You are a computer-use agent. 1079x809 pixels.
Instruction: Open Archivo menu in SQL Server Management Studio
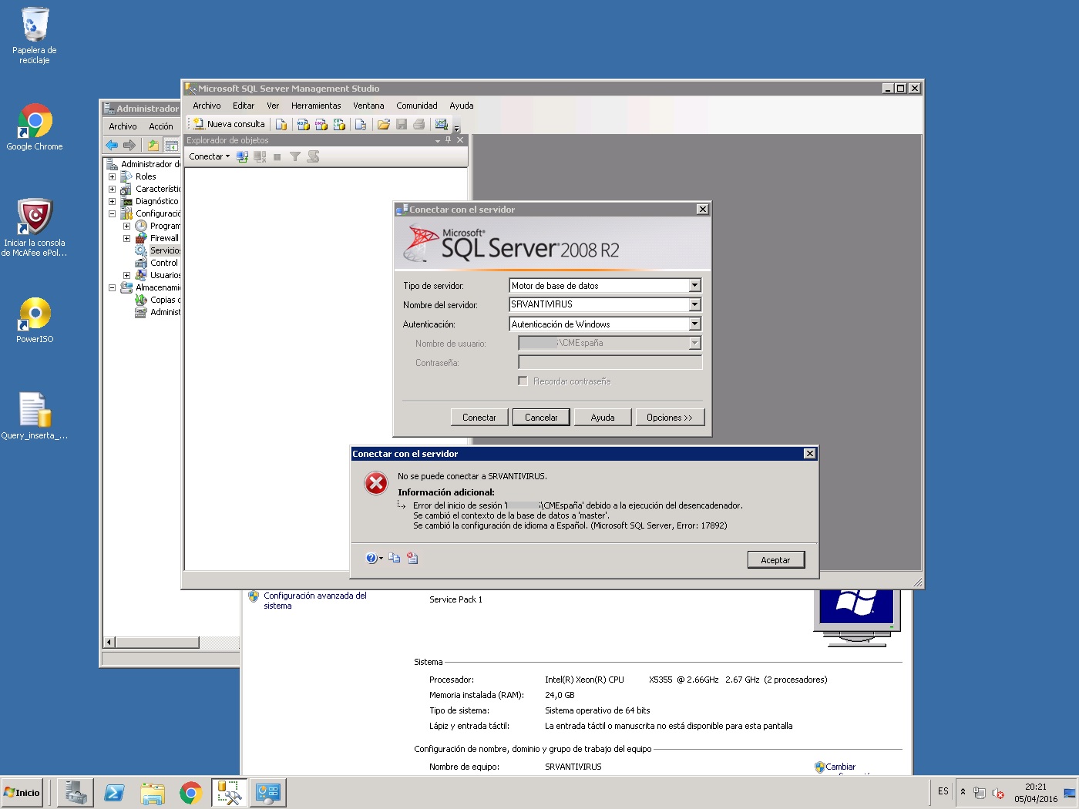207,106
